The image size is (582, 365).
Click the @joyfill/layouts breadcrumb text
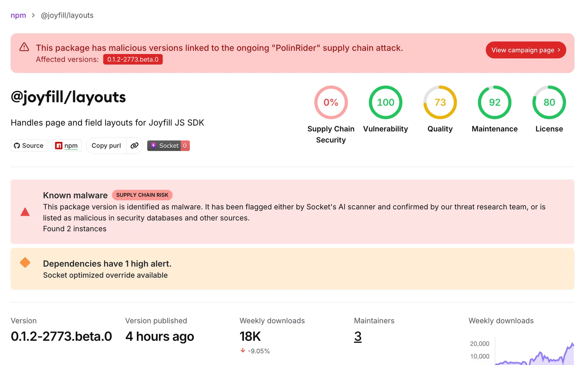click(x=67, y=15)
